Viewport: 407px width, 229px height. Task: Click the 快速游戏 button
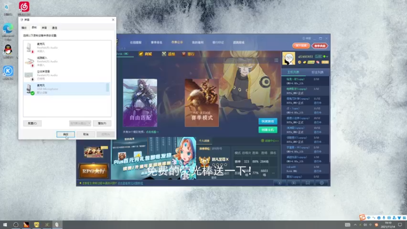click(x=268, y=121)
